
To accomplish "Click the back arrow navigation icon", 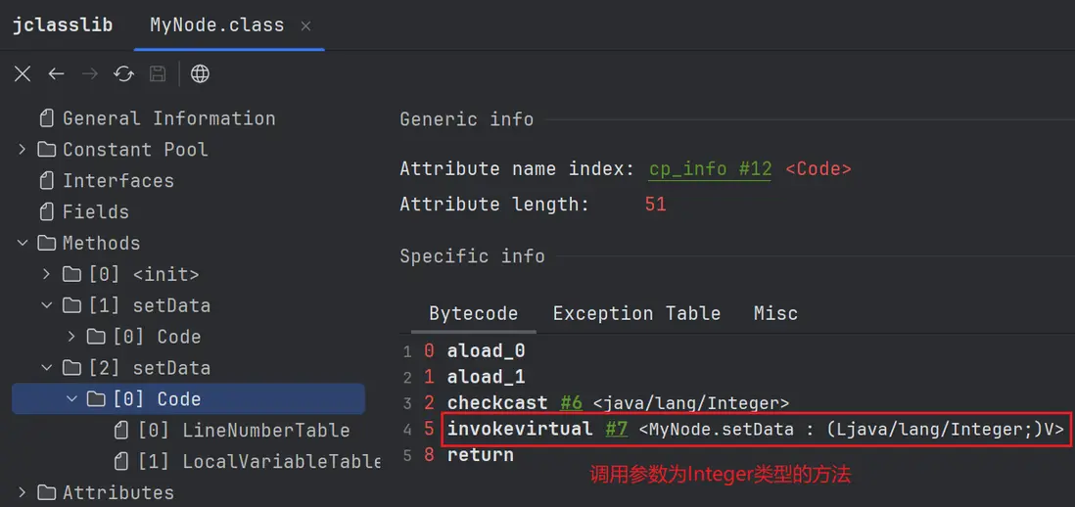I will pos(57,74).
